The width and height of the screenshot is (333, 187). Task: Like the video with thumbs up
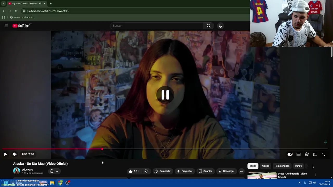[x=134, y=171]
